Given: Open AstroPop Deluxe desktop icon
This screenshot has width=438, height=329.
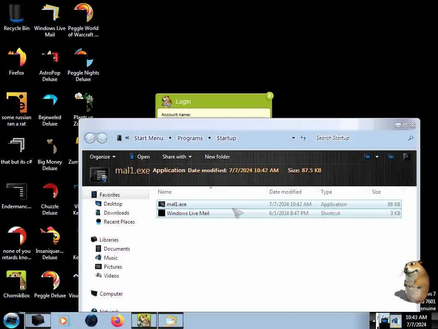Looking at the screenshot, I should coord(50,65).
